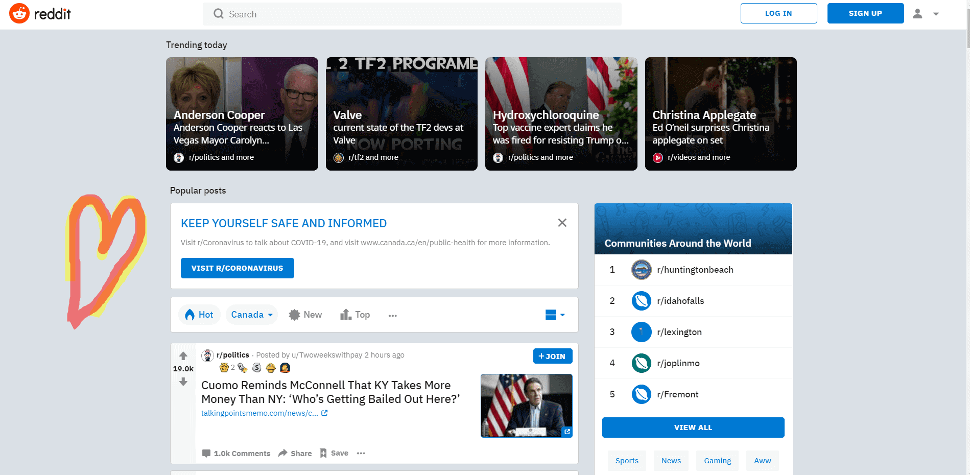970x475 pixels.
Task: Click r/lexington community icon
Action: tap(641, 332)
